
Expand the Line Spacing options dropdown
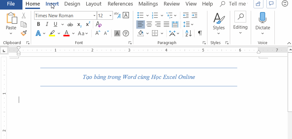(x=192, y=24)
